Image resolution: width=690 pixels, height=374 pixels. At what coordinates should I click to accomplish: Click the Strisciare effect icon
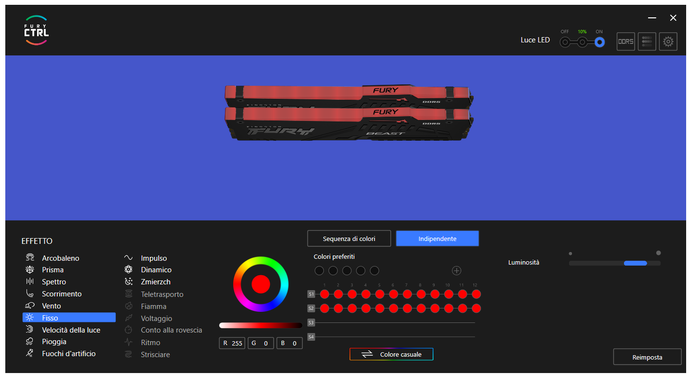pyautogui.click(x=129, y=354)
